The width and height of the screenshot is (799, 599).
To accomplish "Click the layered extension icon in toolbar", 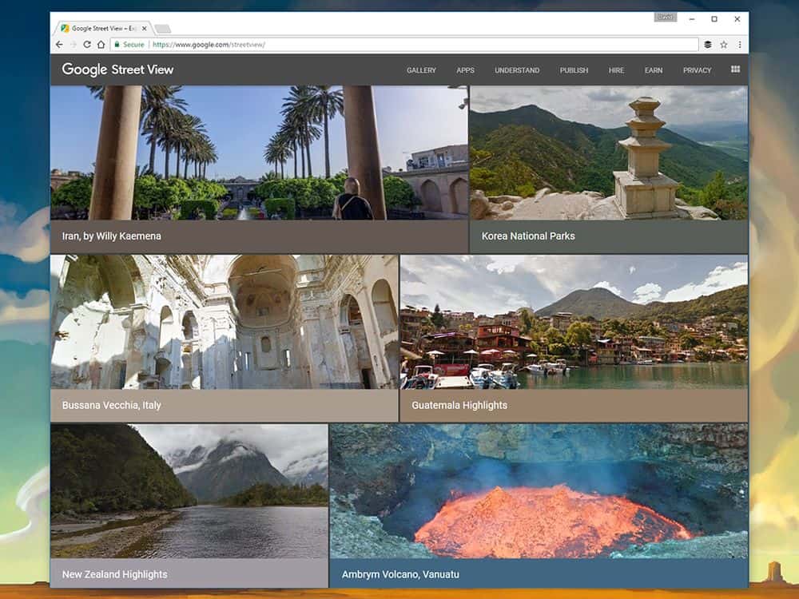I will pos(708,45).
